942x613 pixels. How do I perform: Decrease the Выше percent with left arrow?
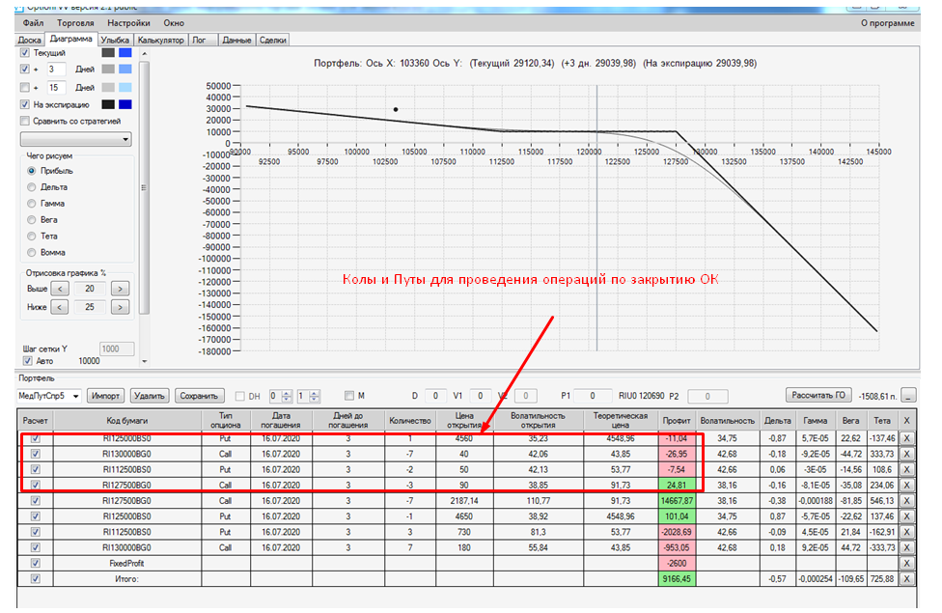tap(60, 289)
